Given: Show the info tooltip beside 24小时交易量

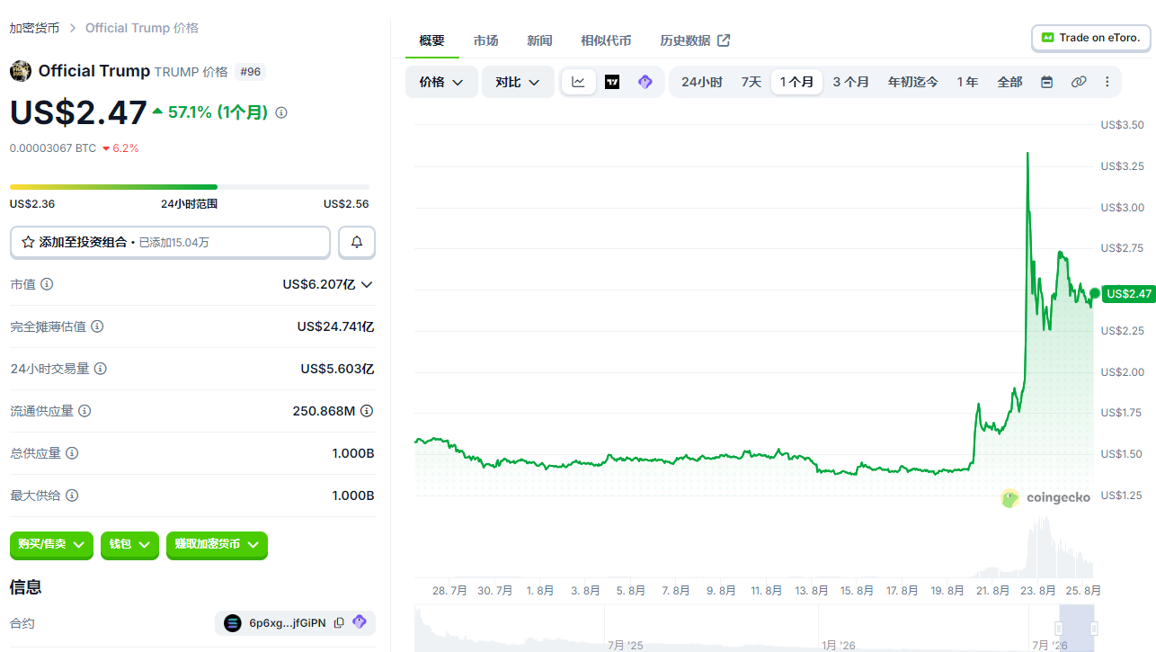Looking at the screenshot, I should pos(101,369).
